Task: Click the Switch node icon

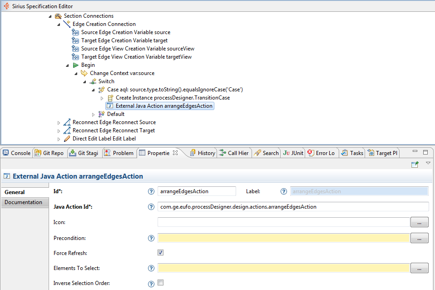Action: pos(93,81)
